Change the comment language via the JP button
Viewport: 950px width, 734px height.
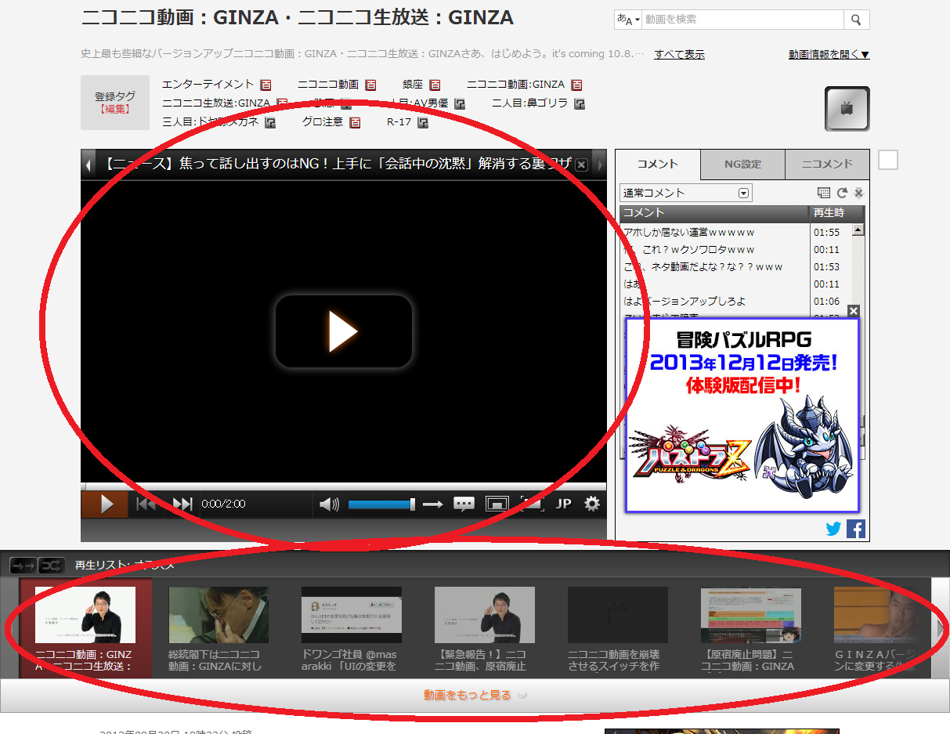point(564,504)
